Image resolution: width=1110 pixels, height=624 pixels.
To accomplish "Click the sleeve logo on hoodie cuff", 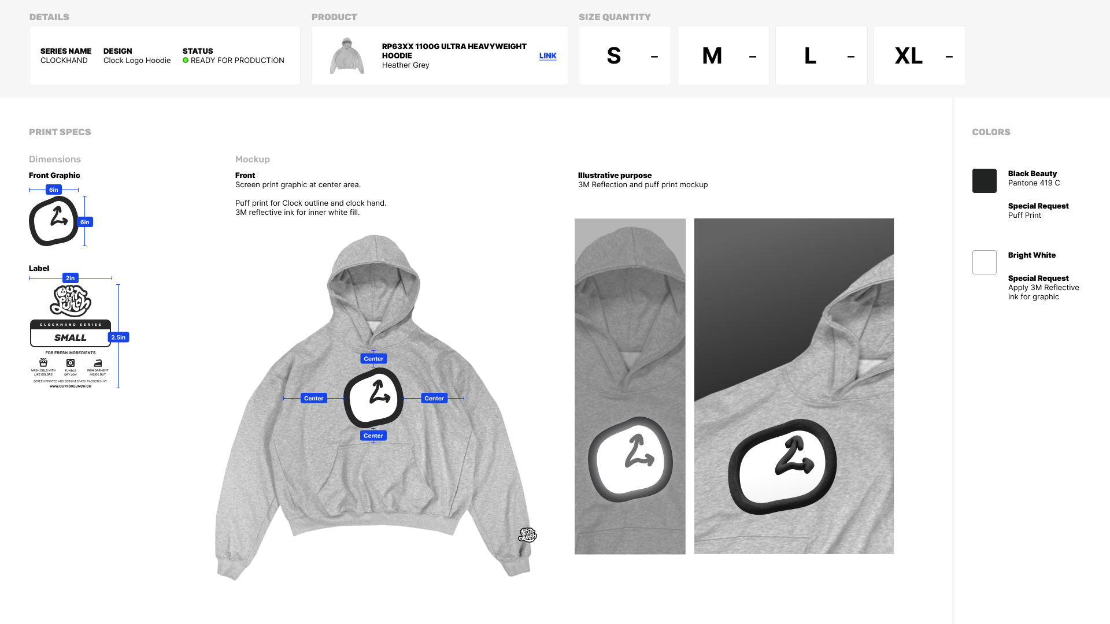I will [x=527, y=535].
